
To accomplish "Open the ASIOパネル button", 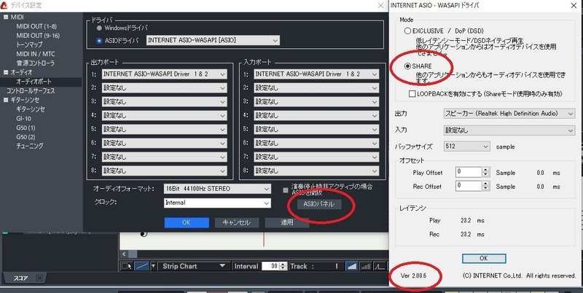I will [319, 204].
